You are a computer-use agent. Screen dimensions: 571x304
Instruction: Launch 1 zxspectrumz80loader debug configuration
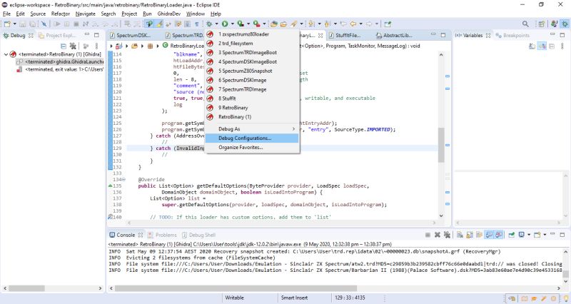click(252, 34)
